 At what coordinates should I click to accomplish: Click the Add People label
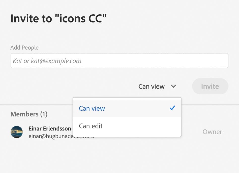24,48
